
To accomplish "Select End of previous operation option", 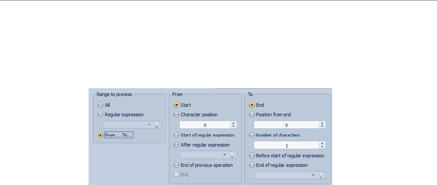I will point(176,165).
